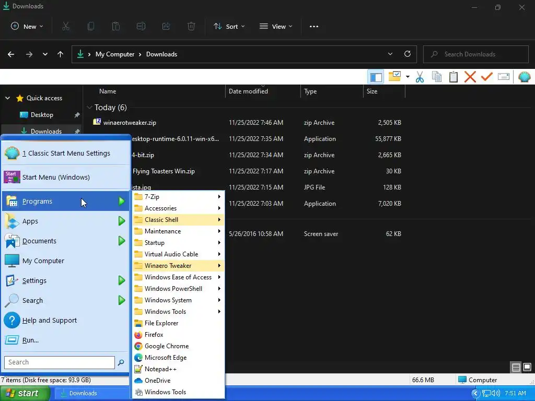Launch Notepad++ from Programs list
This screenshot has width=535, height=401.
(178, 369)
